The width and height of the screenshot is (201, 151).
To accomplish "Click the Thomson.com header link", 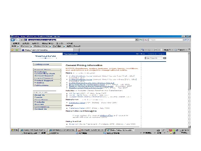I will (71, 54).
